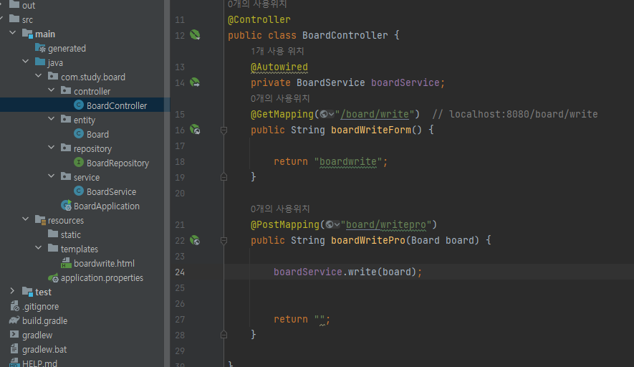This screenshot has height=367, width=634.
Task: Click request mapping gutter icon line 22
Action: pyautogui.click(x=195, y=240)
